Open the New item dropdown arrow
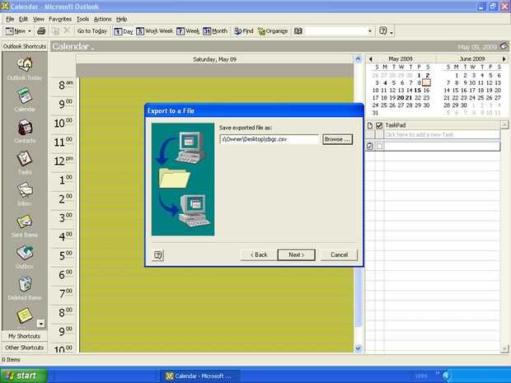This screenshot has width=511, height=383. coord(30,31)
